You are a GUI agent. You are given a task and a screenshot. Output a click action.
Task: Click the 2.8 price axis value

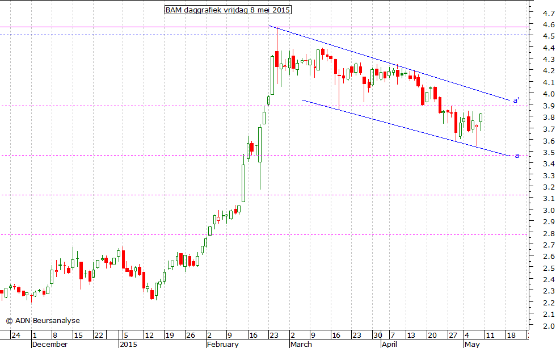tap(549, 234)
